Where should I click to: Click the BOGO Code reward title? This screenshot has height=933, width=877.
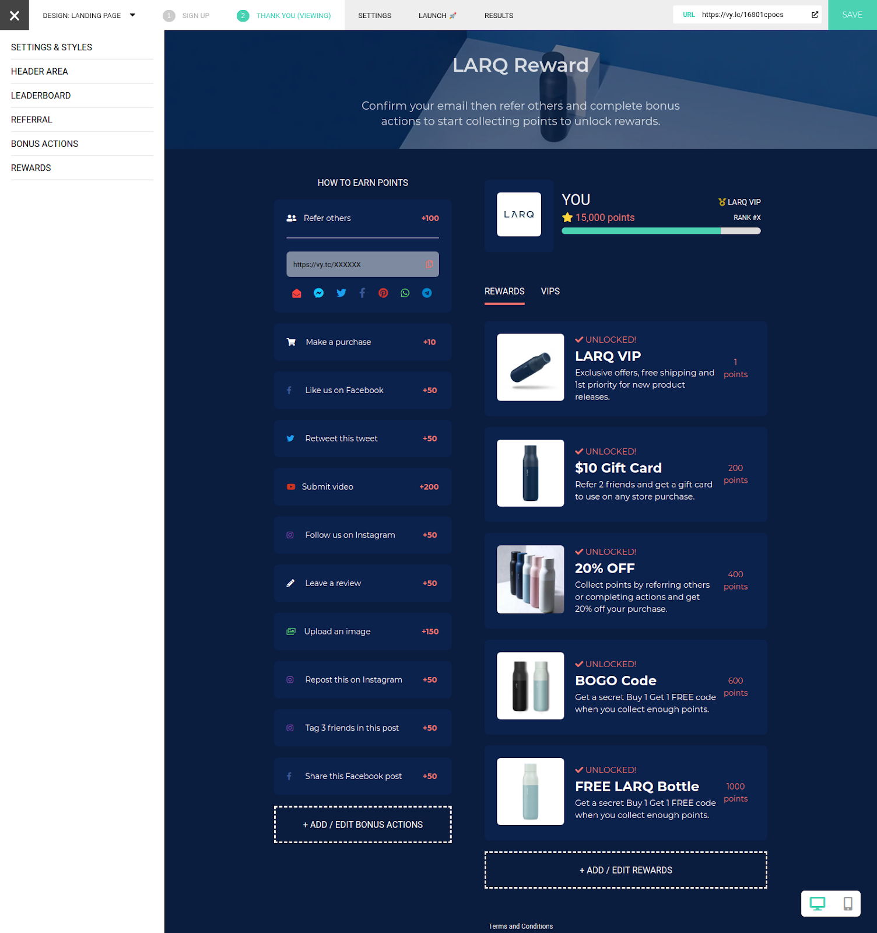[x=616, y=681]
